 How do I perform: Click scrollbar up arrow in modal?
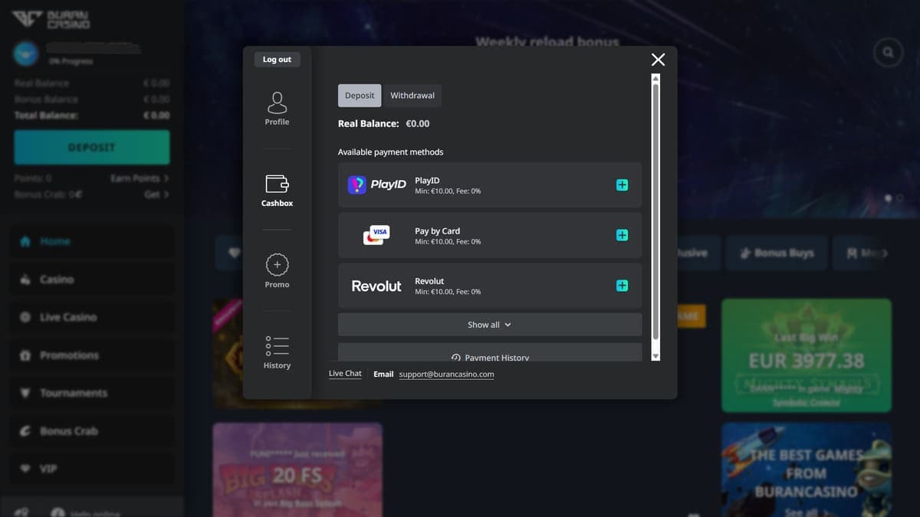point(655,78)
